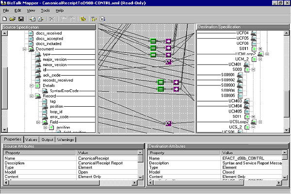This screenshot has height=194, width=291.
Task: Click the 'Closed' model value cell
Action: (x=251, y=172)
